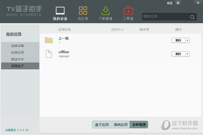The width and height of the screenshot is (203, 135).
Task: Select 安装应用 in the sidebar
Action: (20, 52)
